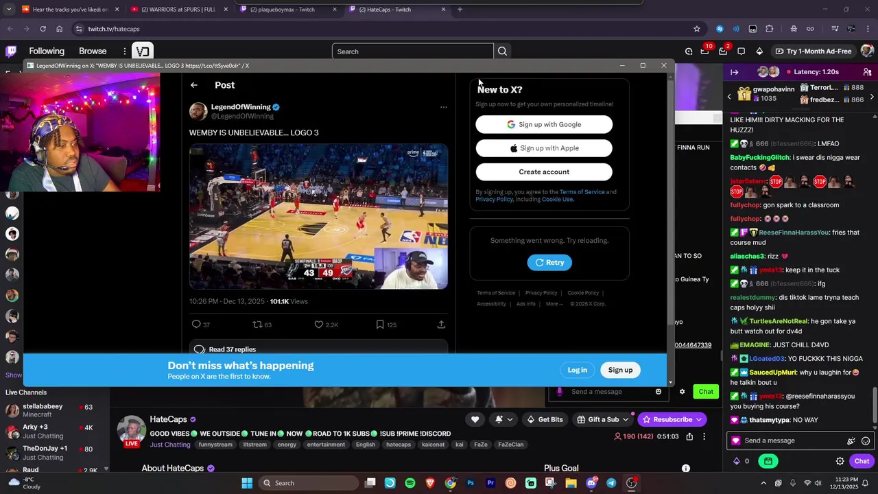Viewport: 878px width, 494px height.
Task: Bookmark this page with star icon
Action: [x=697, y=29]
